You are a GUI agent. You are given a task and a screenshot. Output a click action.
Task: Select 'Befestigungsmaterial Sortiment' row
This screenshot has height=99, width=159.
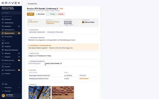tap(63, 79)
